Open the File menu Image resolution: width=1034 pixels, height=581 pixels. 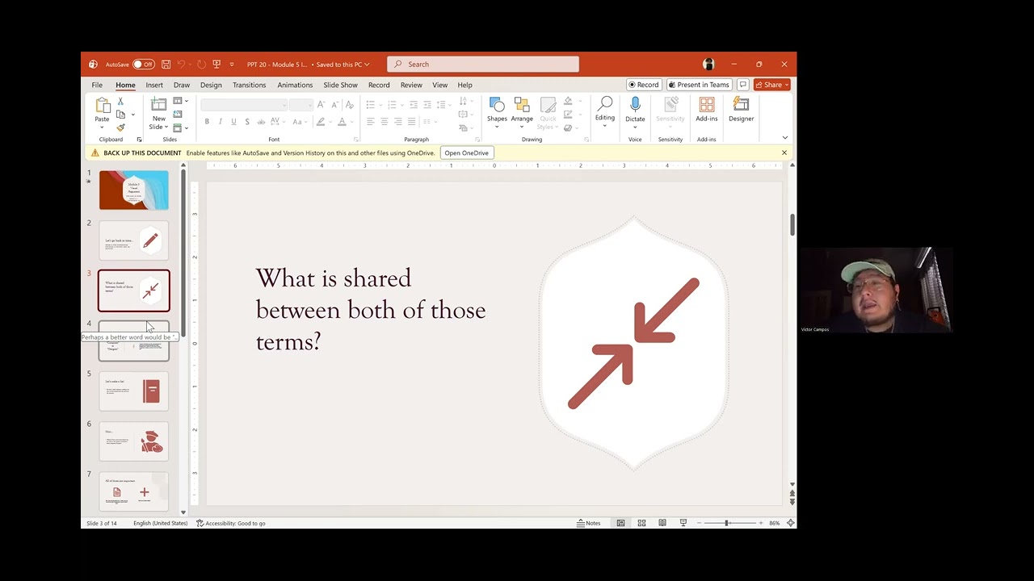pos(97,85)
